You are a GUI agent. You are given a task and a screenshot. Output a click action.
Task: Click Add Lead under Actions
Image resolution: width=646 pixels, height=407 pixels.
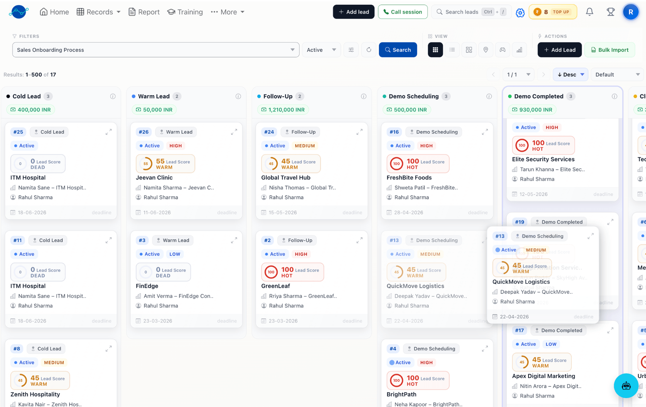560,50
